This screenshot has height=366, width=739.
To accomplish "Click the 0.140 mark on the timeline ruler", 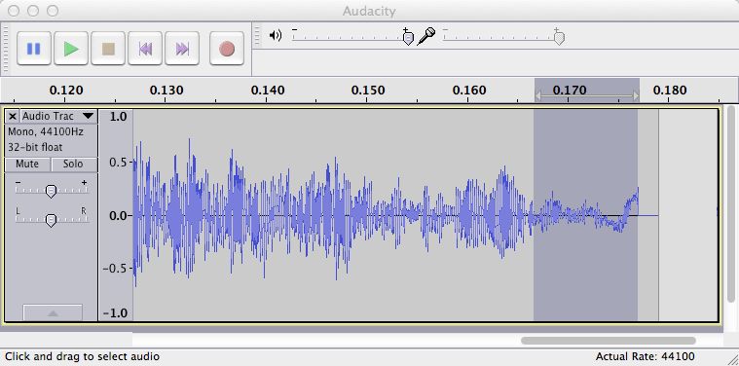I will [267, 90].
